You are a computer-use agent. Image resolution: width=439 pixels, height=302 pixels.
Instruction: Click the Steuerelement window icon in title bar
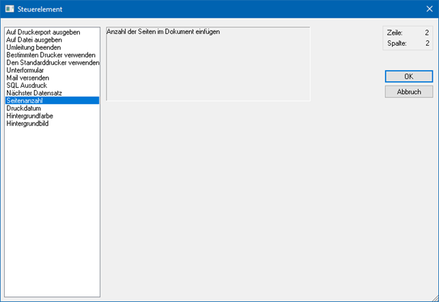10,9
